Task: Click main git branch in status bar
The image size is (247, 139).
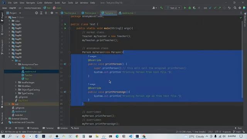Action: (x=237, y=132)
